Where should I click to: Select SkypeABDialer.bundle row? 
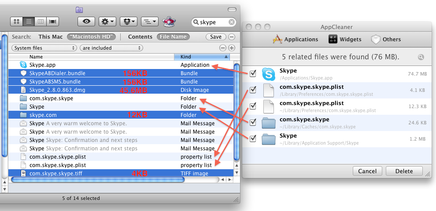pyautogui.click(x=121, y=73)
